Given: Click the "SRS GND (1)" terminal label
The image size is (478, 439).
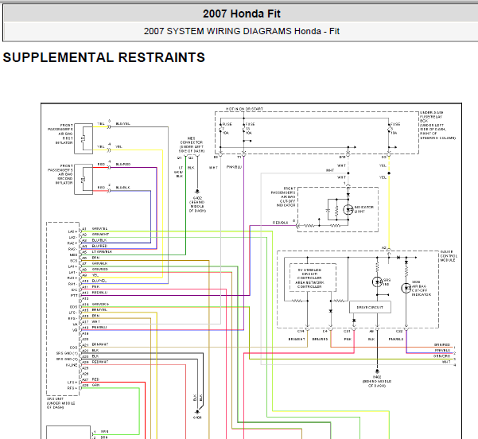Looking at the screenshot, I should (x=67, y=353).
